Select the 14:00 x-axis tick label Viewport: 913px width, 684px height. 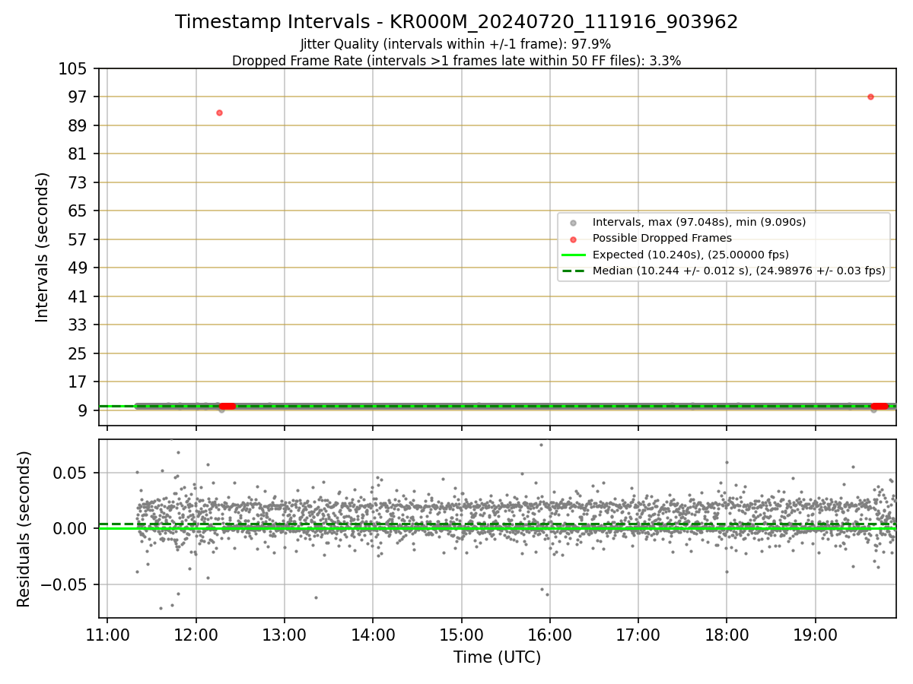pyautogui.click(x=373, y=636)
